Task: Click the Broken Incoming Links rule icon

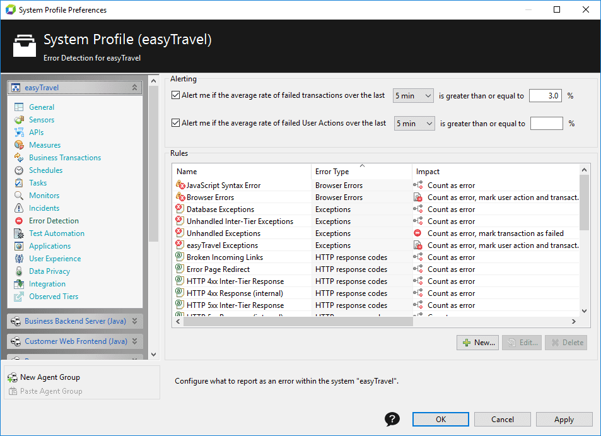Action: (180, 257)
